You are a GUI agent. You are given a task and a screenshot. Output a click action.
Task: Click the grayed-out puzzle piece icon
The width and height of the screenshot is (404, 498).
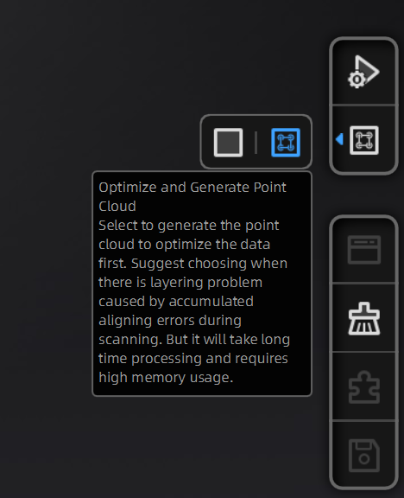pyautogui.click(x=364, y=387)
